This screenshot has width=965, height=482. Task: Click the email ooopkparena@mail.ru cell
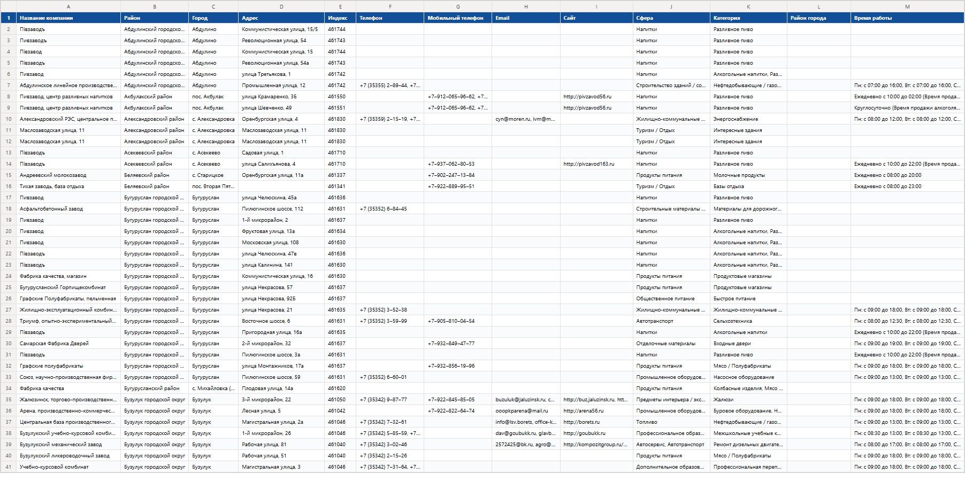[526, 411]
